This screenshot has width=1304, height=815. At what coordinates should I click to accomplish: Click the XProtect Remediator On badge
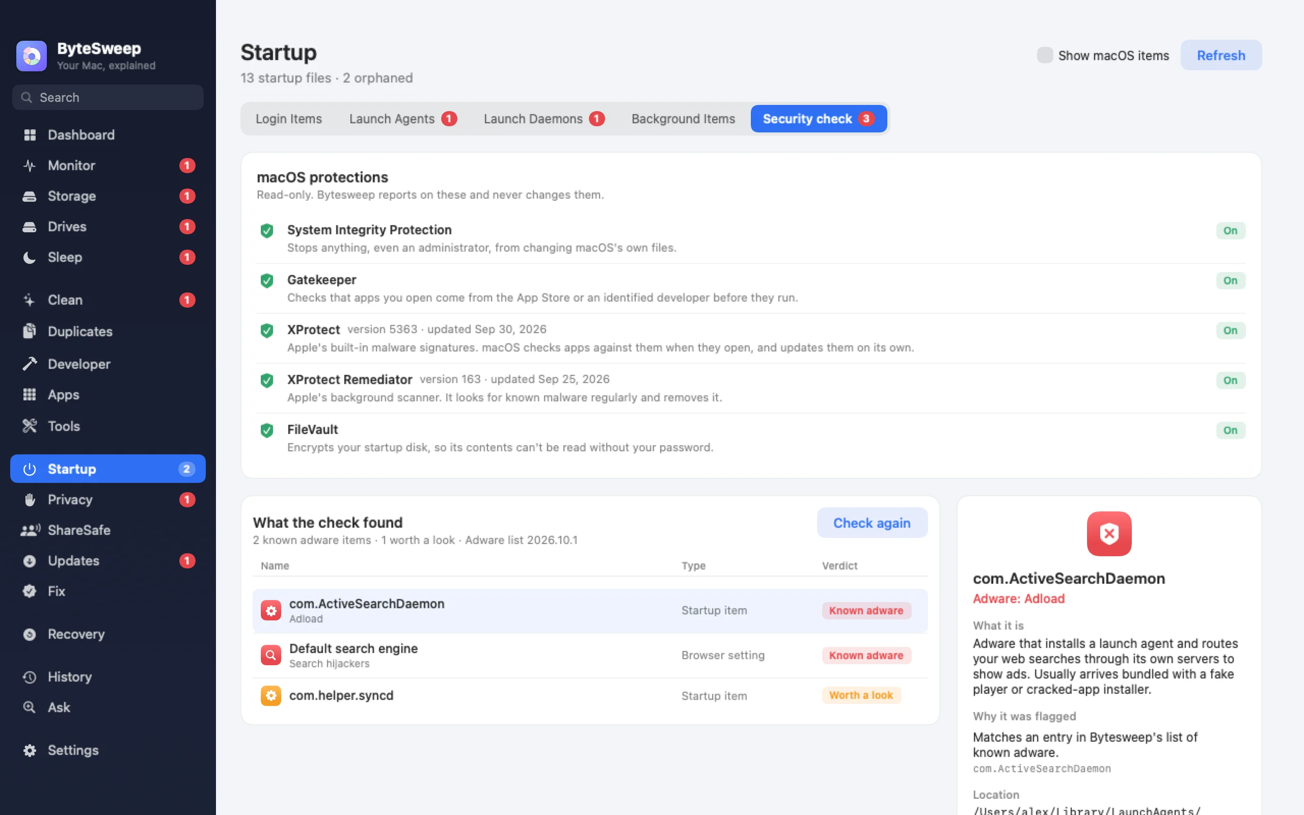(x=1230, y=381)
